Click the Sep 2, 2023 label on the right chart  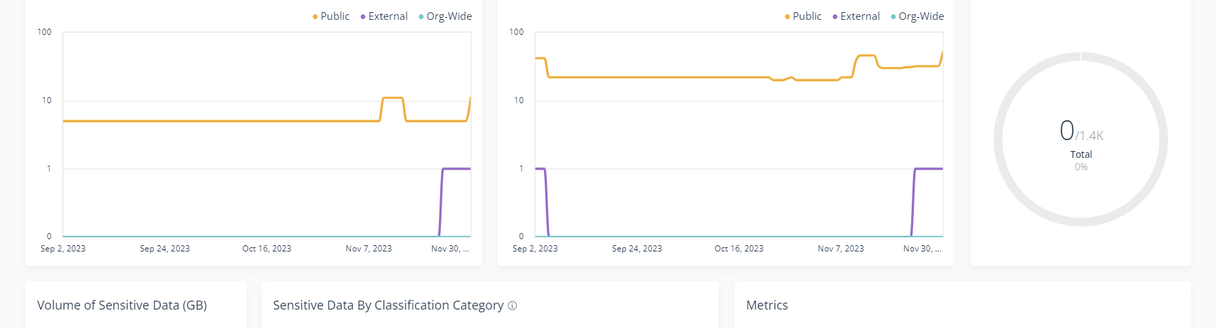pos(535,249)
